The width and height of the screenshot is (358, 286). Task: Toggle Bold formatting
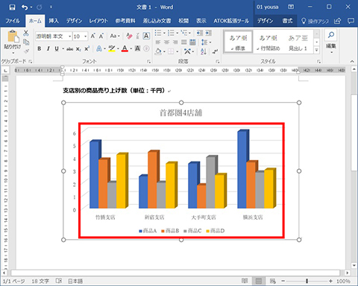(x=40, y=48)
